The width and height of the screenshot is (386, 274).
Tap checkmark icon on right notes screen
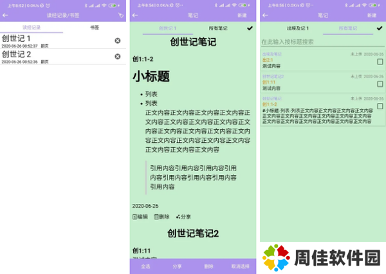point(380,28)
